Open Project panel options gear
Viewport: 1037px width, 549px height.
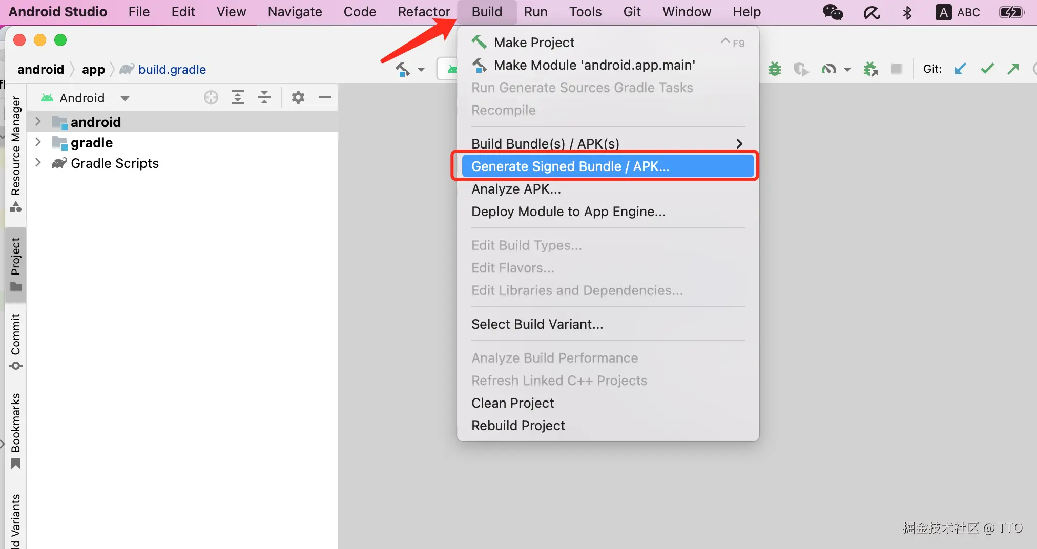point(298,97)
